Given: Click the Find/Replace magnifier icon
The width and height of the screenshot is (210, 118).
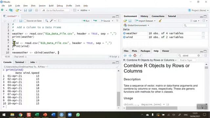Looking at the screenshot, I should coord(47,21).
